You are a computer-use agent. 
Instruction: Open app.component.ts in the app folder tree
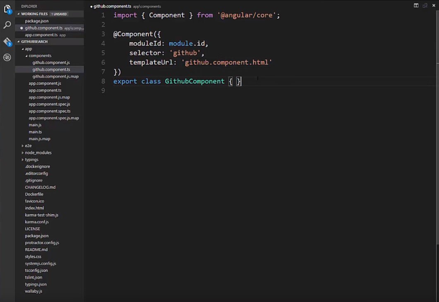[45, 90]
